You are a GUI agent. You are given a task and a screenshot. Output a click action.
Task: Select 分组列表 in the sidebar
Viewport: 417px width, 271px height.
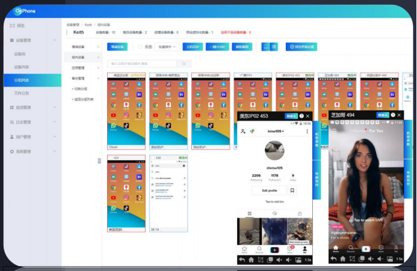tap(32, 80)
